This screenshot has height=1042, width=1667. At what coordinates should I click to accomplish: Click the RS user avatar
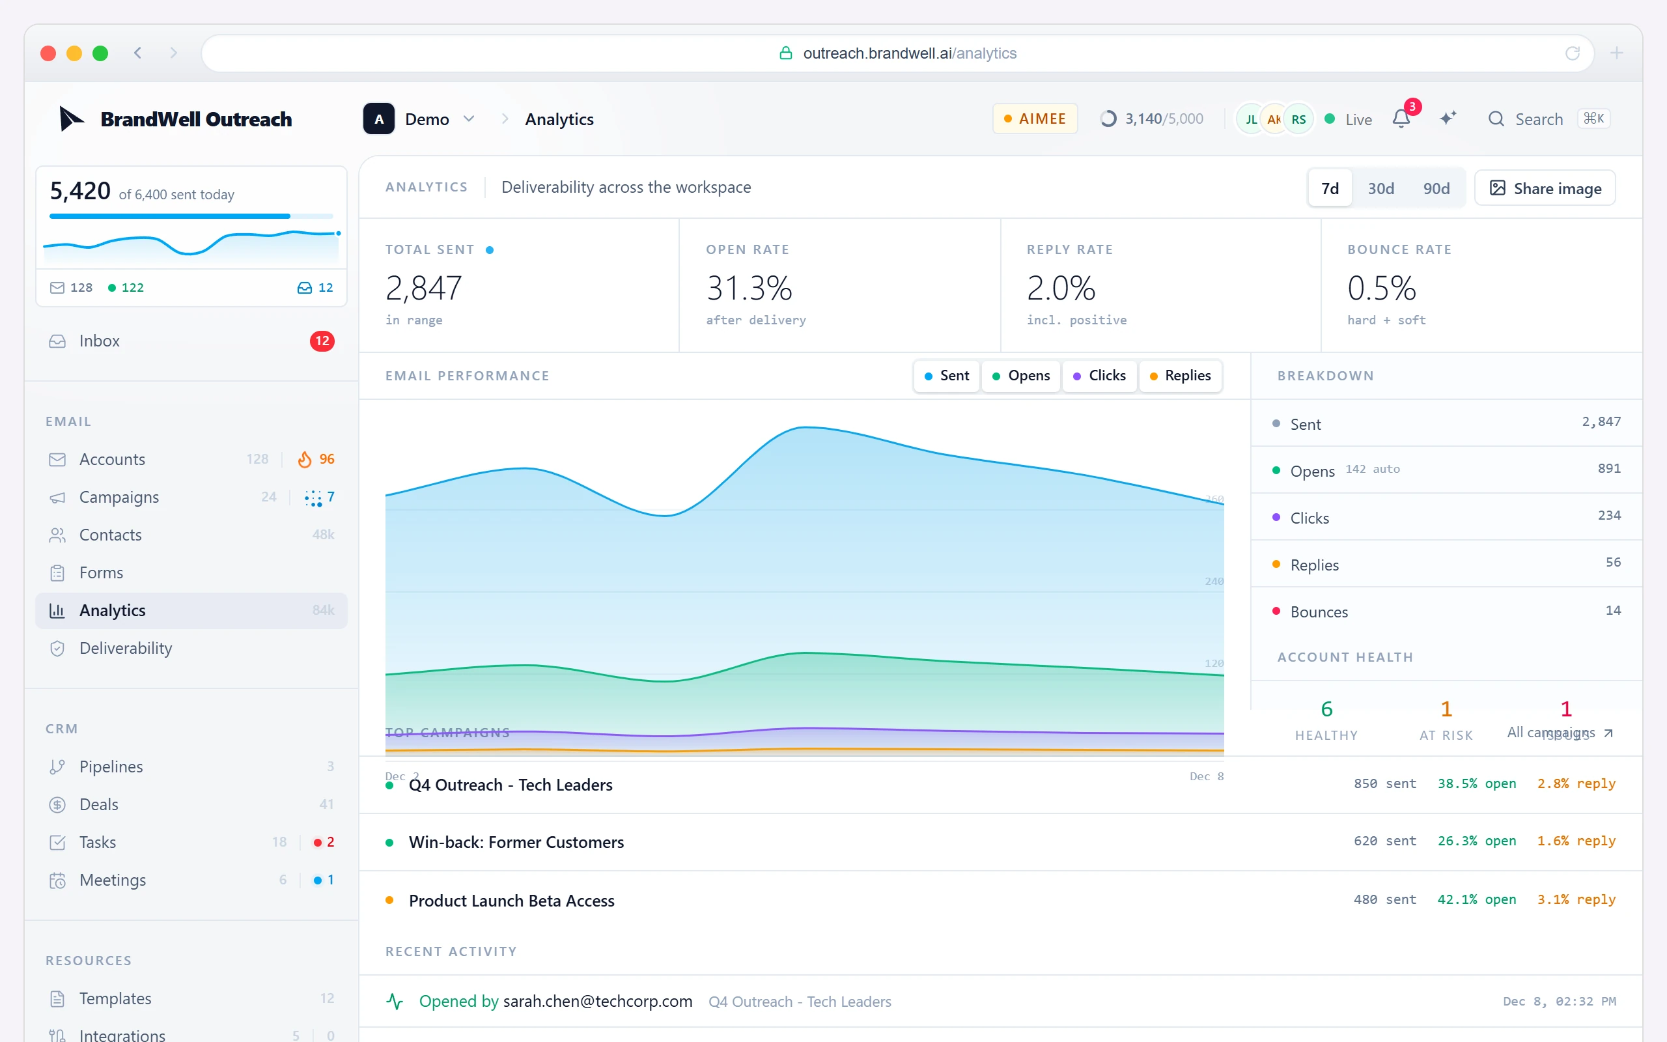(1298, 119)
